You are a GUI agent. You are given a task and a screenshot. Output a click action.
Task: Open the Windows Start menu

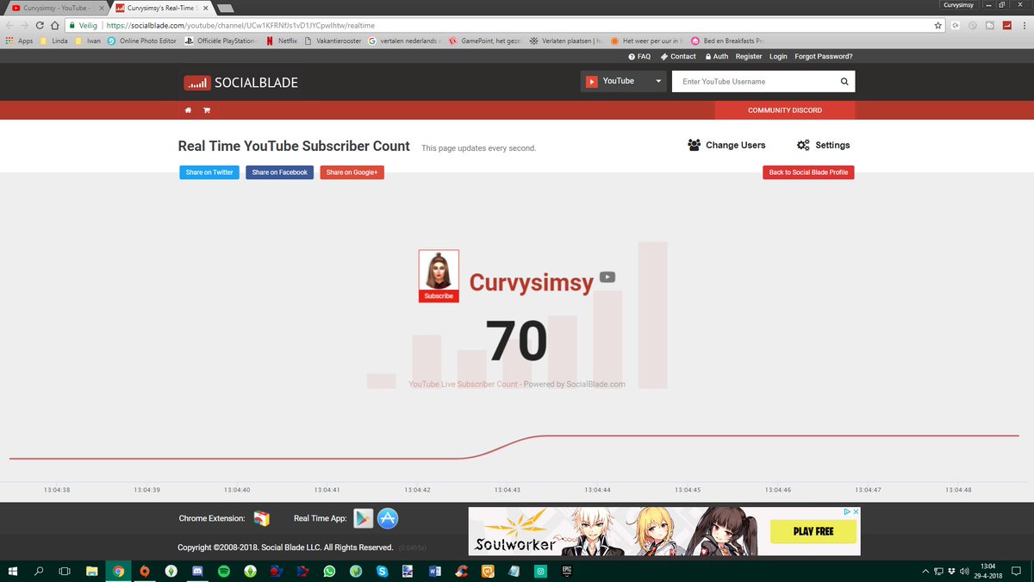pos(12,571)
